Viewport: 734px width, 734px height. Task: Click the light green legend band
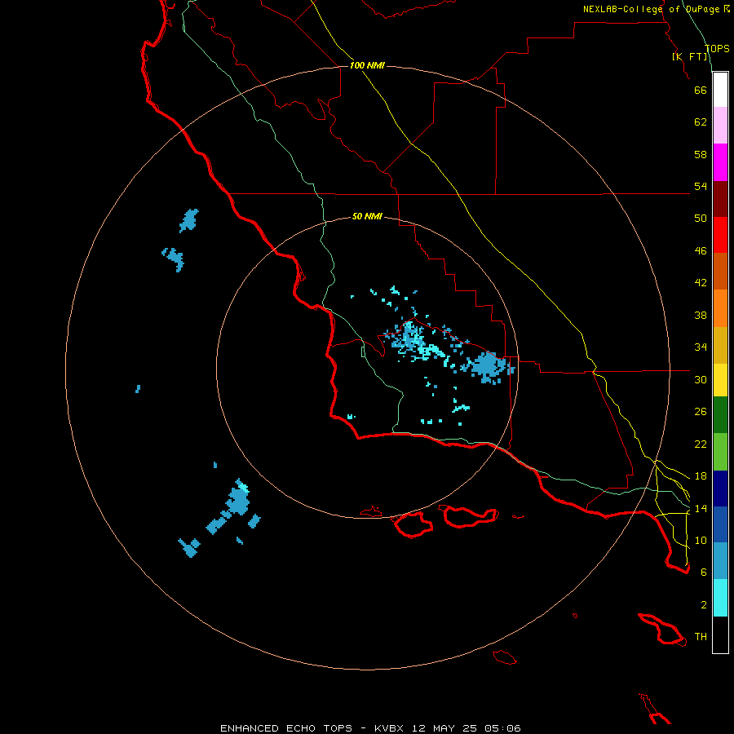click(x=720, y=452)
